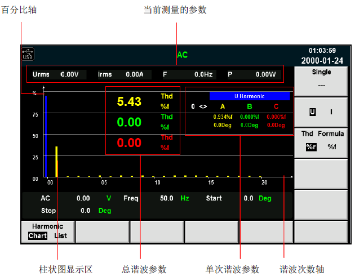This screenshot has height=276, width=355.
Task: Click the U Harmonic blue header
Action: [x=249, y=96]
